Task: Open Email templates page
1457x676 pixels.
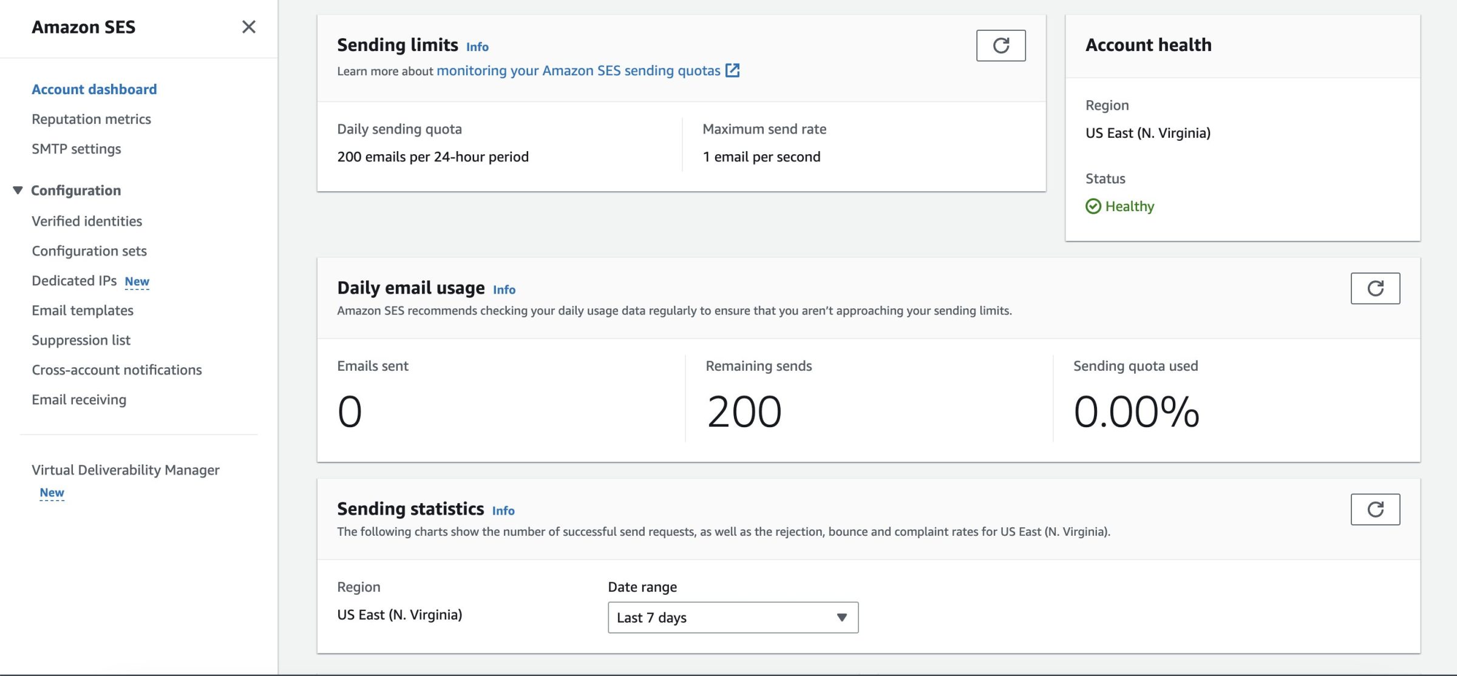Action: (x=83, y=310)
